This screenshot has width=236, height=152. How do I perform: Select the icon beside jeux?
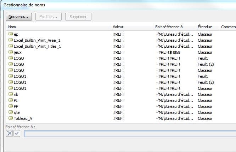(10, 52)
